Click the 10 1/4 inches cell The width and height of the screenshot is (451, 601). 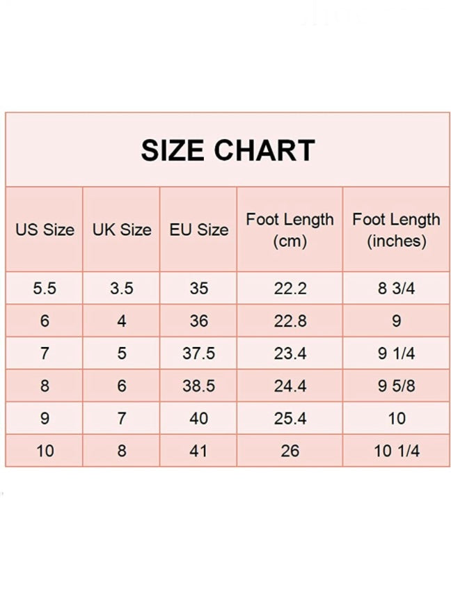click(396, 451)
